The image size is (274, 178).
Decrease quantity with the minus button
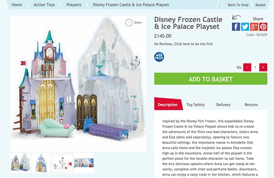point(247,67)
